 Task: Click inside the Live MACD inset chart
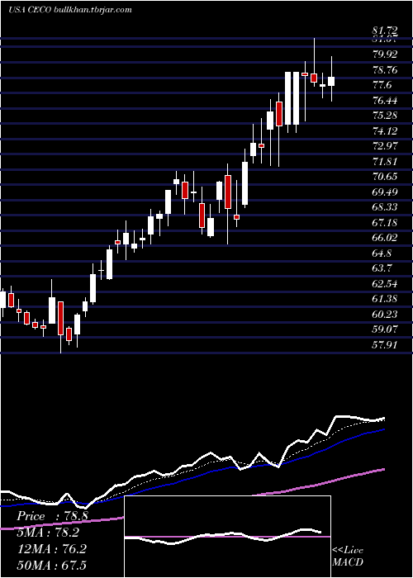[227, 537]
